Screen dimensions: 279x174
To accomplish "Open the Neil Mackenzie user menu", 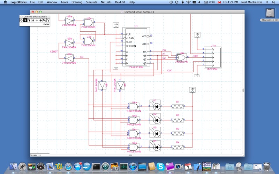I will pyautogui.click(x=251, y=2).
